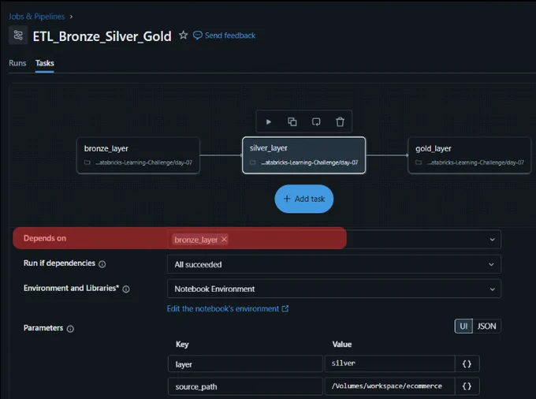Insert dynamic value for layer parameter
This screenshot has width=536, height=399.
pyautogui.click(x=467, y=364)
